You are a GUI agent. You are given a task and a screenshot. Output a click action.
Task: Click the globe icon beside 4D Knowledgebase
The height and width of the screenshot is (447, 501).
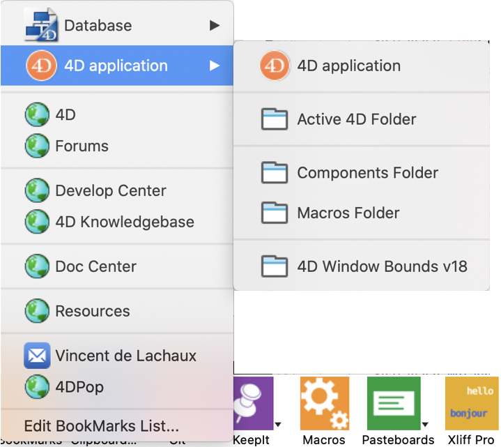[37, 222]
